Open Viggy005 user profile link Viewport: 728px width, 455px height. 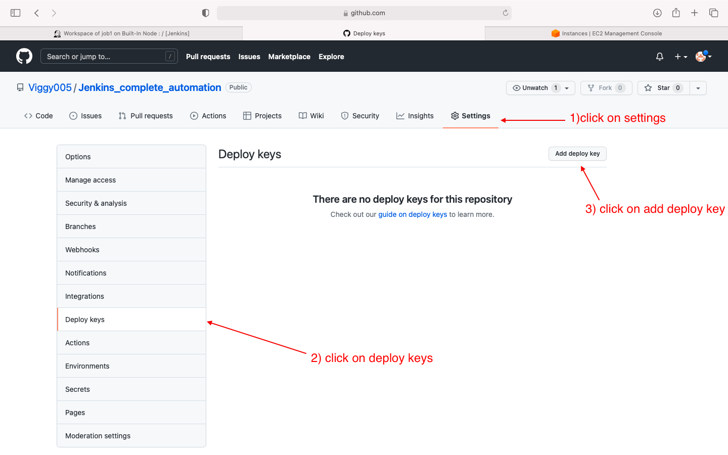[x=50, y=87]
